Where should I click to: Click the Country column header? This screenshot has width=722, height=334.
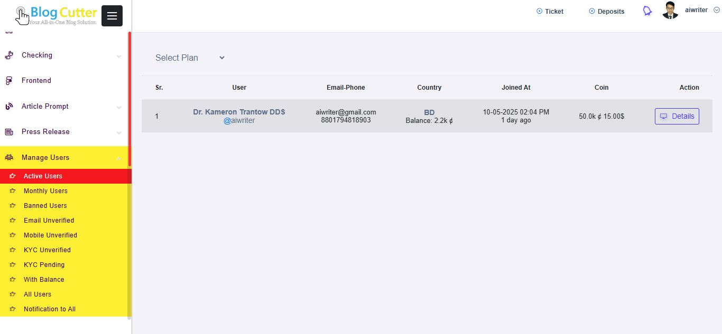point(429,88)
